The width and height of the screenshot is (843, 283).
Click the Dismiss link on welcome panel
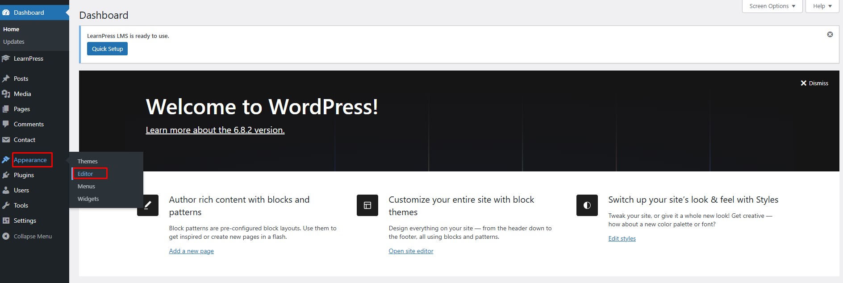tap(818, 83)
